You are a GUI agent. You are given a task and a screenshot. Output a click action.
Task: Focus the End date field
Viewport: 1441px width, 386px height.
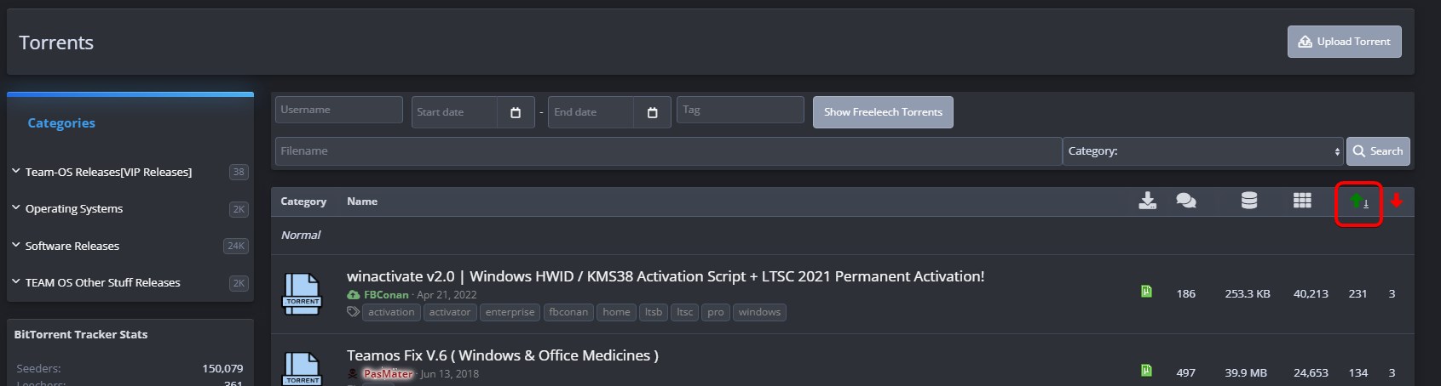(x=591, y=112)
